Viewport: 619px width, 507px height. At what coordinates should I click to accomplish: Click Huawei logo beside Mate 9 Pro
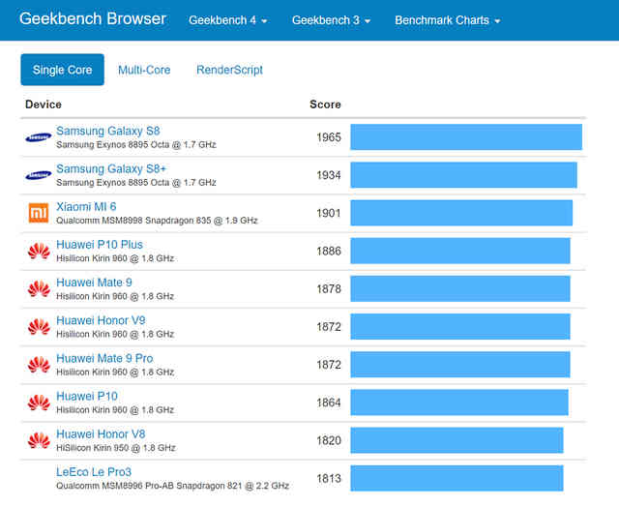[39, 365]
